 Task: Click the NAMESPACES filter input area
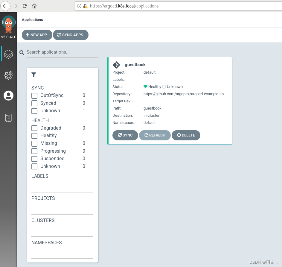click(x=62, y=253)
